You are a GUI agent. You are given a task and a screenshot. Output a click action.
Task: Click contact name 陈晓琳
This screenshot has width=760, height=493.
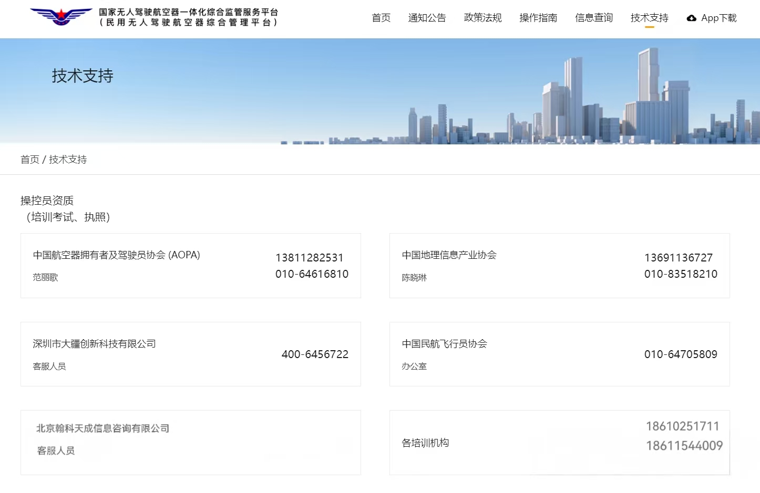tap(414, 277)
